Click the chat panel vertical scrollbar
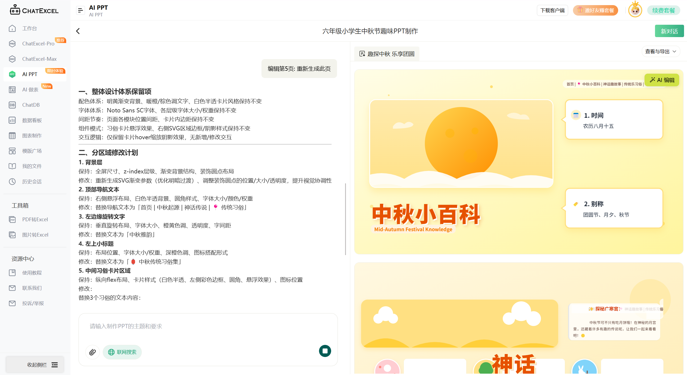687x375 pixels. click(x=345, y=219)
